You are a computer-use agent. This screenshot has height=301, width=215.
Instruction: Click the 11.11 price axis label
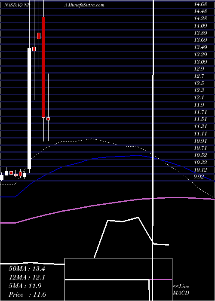pyautogui.click(x=200, y=134)
